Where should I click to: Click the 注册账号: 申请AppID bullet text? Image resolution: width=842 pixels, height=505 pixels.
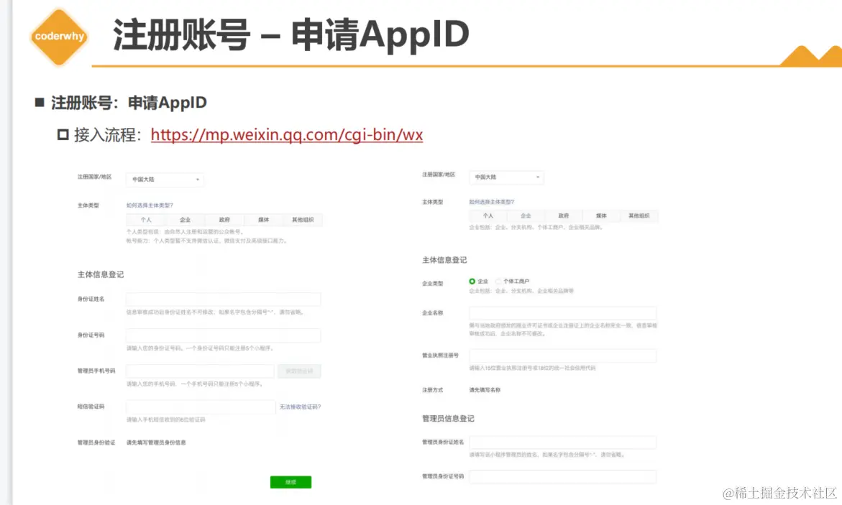[129, 103]
